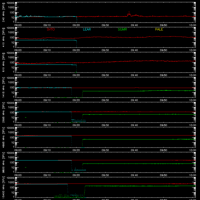Click the 09:30 tick label of 410 MHz panel

pos(105,50)
